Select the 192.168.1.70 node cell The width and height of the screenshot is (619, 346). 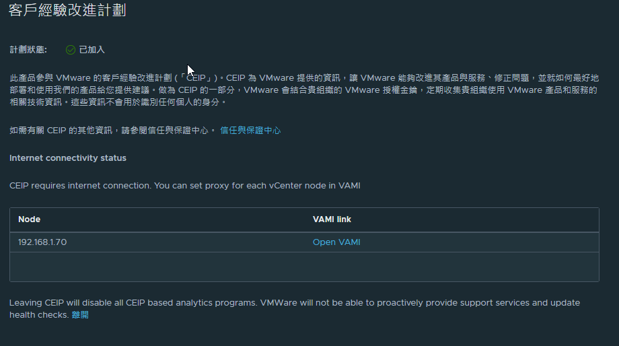(42, 242)
